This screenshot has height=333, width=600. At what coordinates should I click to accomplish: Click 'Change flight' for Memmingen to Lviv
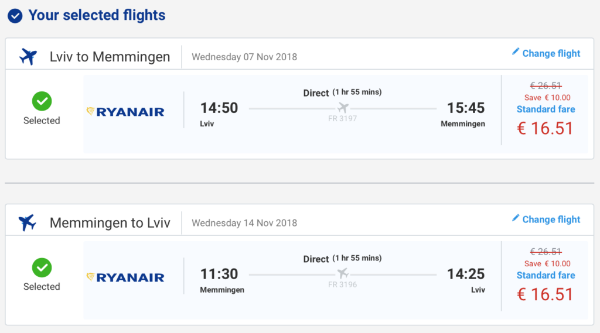[x=551, y=219]
